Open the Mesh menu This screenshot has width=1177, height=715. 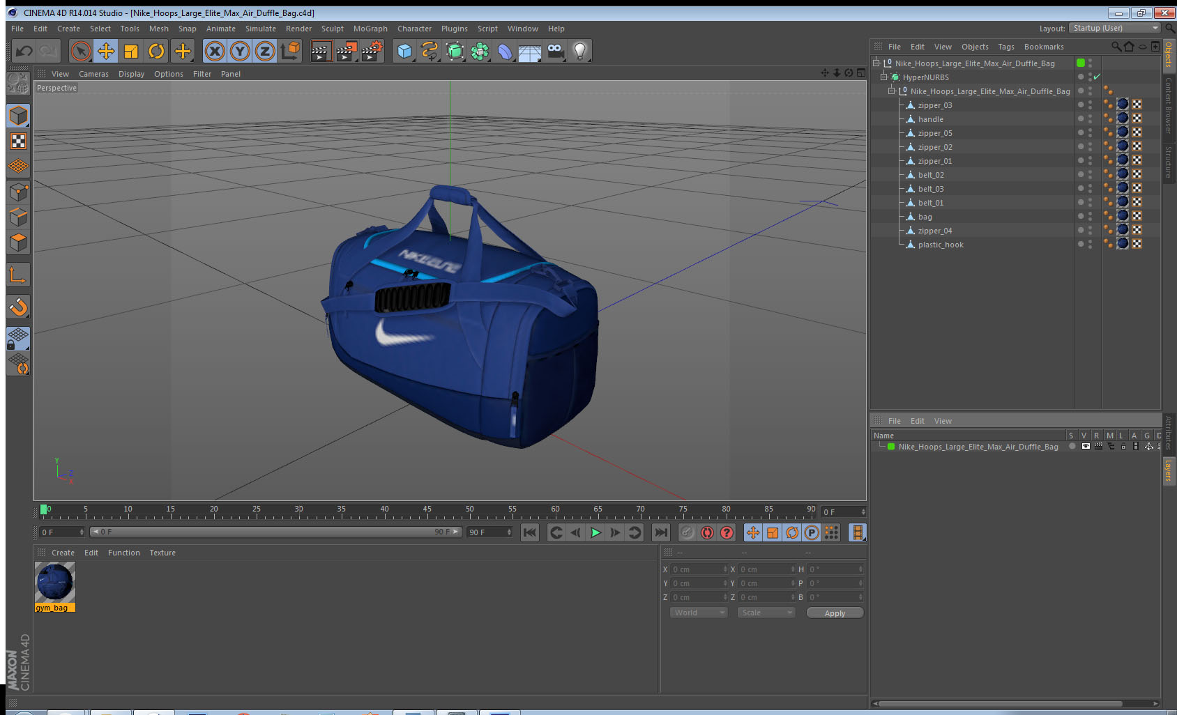pos(158,29)
